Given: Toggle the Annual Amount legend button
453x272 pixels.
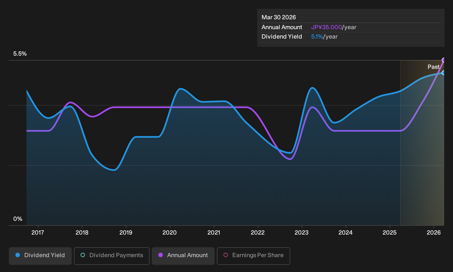Looking at the screenshot, I should coord(183,256).
